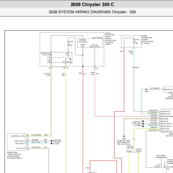This screenshot has height=173, width=173.
Task: Select the 'F20' circuit label on pink wire
Action: tap(97, 74)
